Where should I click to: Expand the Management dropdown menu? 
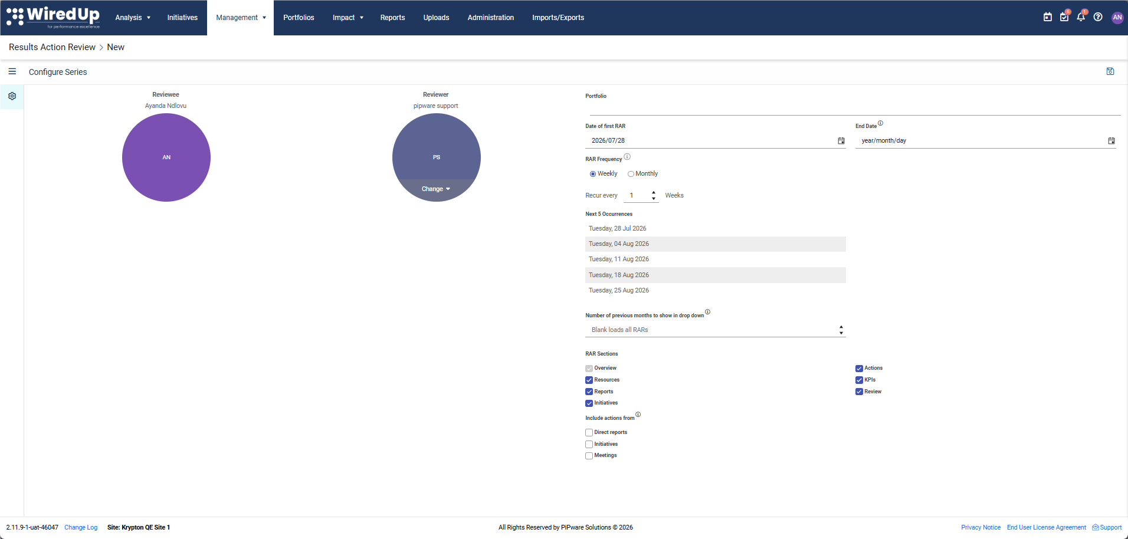tap(241, 18)
